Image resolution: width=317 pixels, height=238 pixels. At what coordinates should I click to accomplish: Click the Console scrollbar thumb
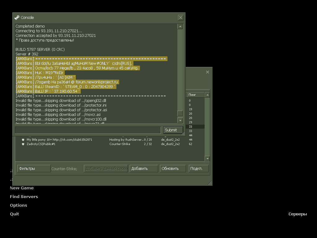click(180, 113)
